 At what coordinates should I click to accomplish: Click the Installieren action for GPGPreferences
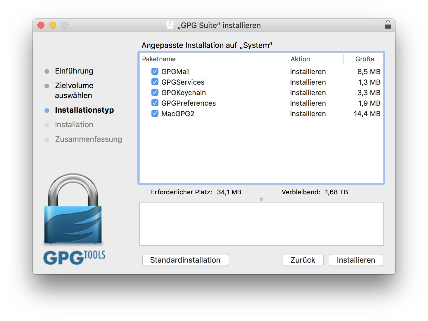click(x=308, y=103)
